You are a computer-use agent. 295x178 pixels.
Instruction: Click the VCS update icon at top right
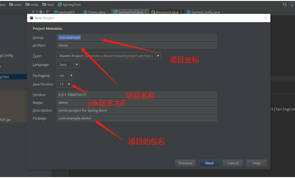pyautogui.click(x=284, y=4)
